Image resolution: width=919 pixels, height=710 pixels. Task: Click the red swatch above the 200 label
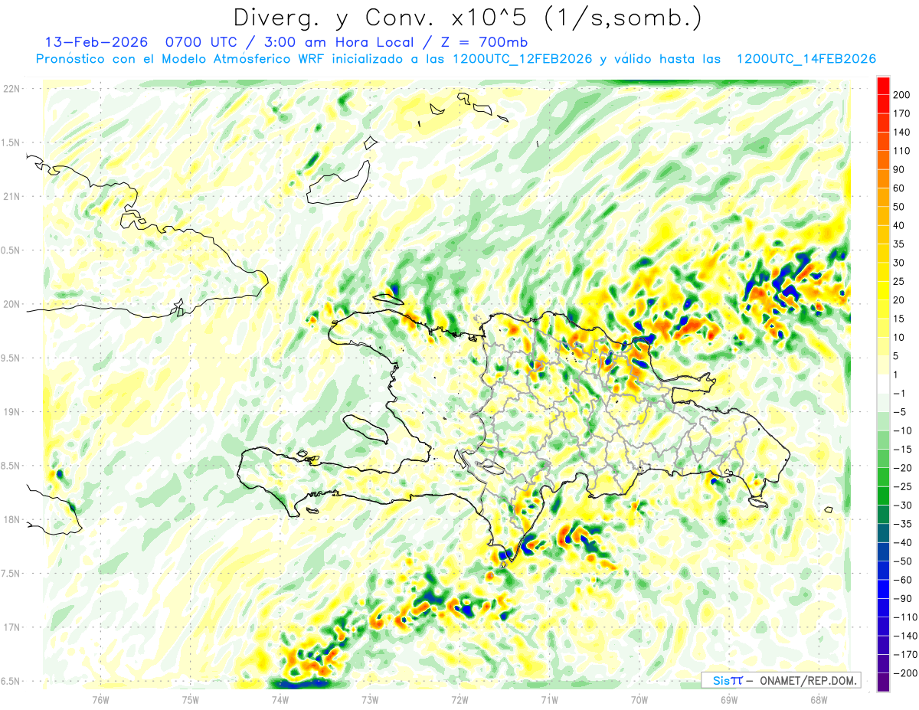pyautogui.click(x=884, y=86)
